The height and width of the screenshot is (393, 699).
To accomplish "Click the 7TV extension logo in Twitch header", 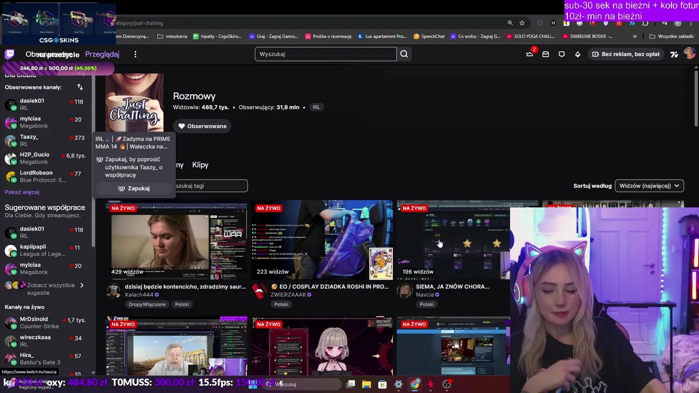I will 674,54.
